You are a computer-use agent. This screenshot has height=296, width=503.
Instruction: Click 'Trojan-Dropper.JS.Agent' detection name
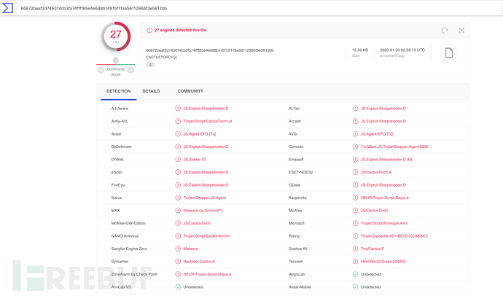205,198
